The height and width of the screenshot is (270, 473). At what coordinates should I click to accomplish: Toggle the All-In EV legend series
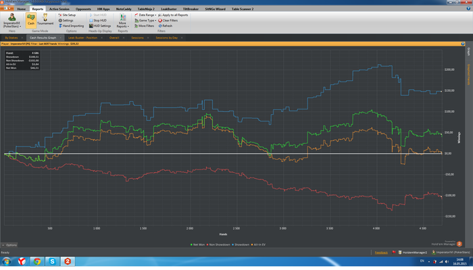click(x=258, y=245)
